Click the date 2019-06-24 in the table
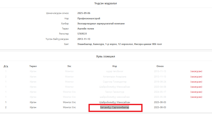 point(160,82)
